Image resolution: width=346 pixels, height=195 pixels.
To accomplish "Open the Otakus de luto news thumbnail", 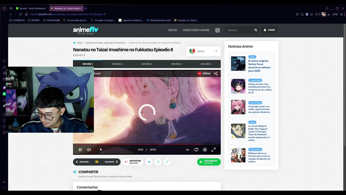I will coord(238,86).
